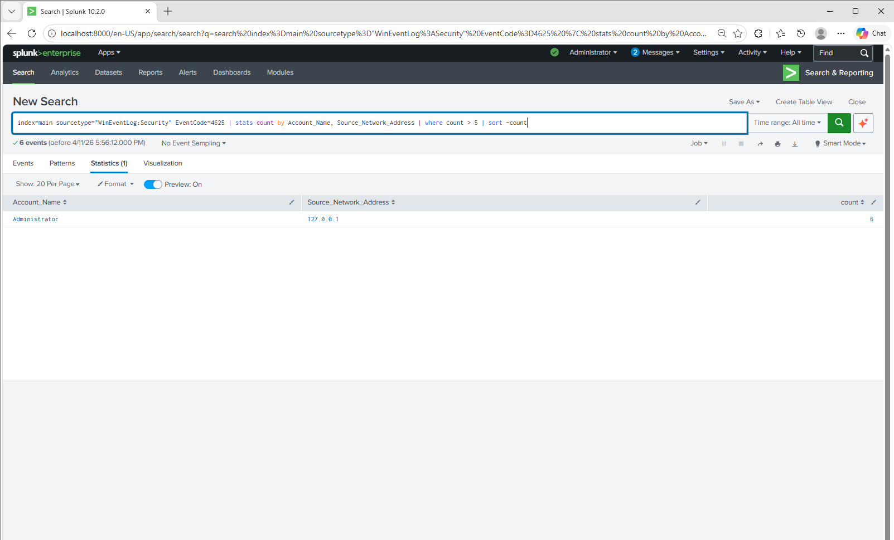The width and height of the screenshot is (894, 540).
Task: Open the browser profile menu
Action: click(821, 33)
